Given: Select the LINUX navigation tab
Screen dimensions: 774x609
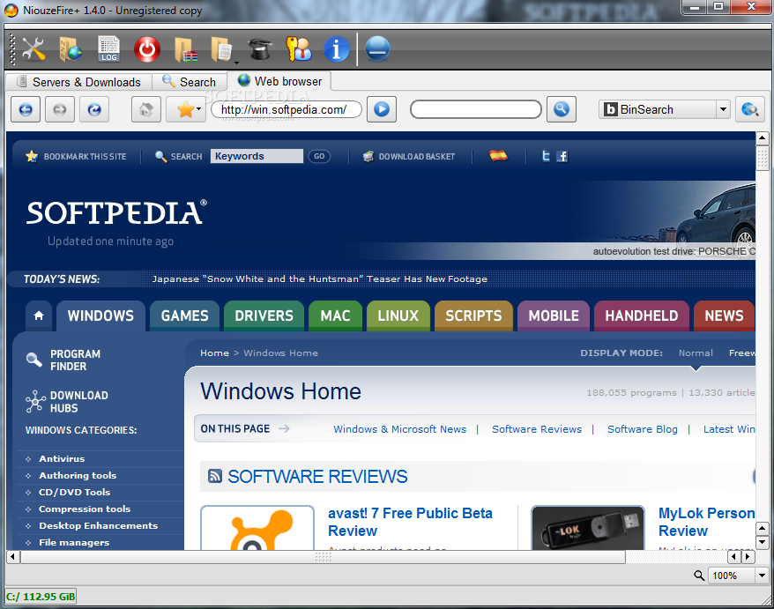Looking at the screenshot, I should (398, 316).
